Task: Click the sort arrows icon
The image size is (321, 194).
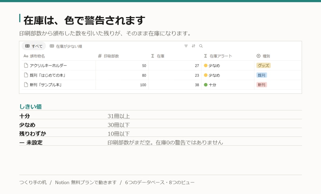Action: point(193,46)
